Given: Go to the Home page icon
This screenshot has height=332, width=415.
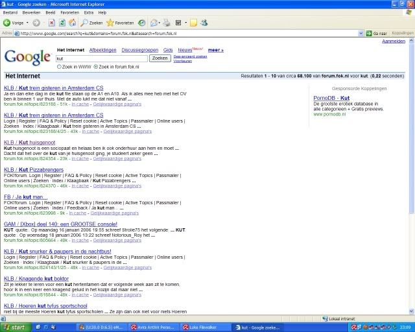Looking at the screenshot, I should coord(72,23).
